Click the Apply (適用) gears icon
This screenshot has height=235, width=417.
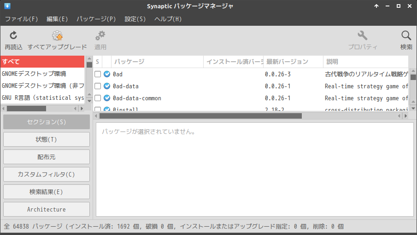pos(100,35)
